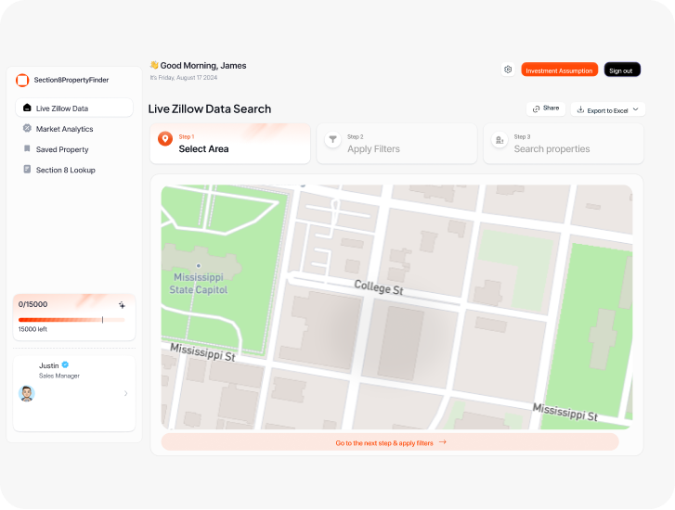The width and height of the screenshot is (675, 510).
Task: Click the 0/15000 usage progress bar
Action: pos(73,320)
